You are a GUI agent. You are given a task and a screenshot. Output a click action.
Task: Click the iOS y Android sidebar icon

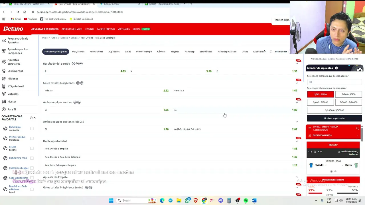(4, 86)
